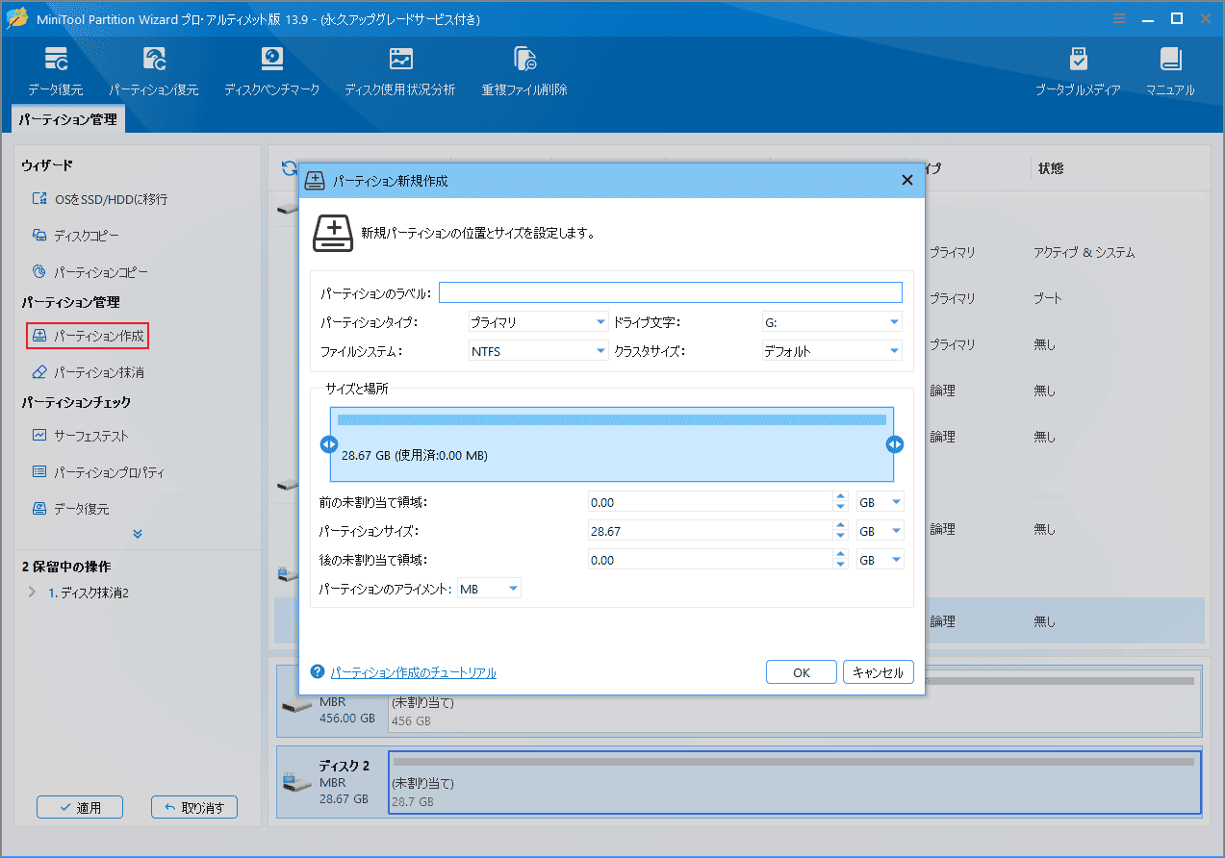Click the help icon beside the tutorial link
This screenshot has width=1225, height=858.
coord(318,672)
